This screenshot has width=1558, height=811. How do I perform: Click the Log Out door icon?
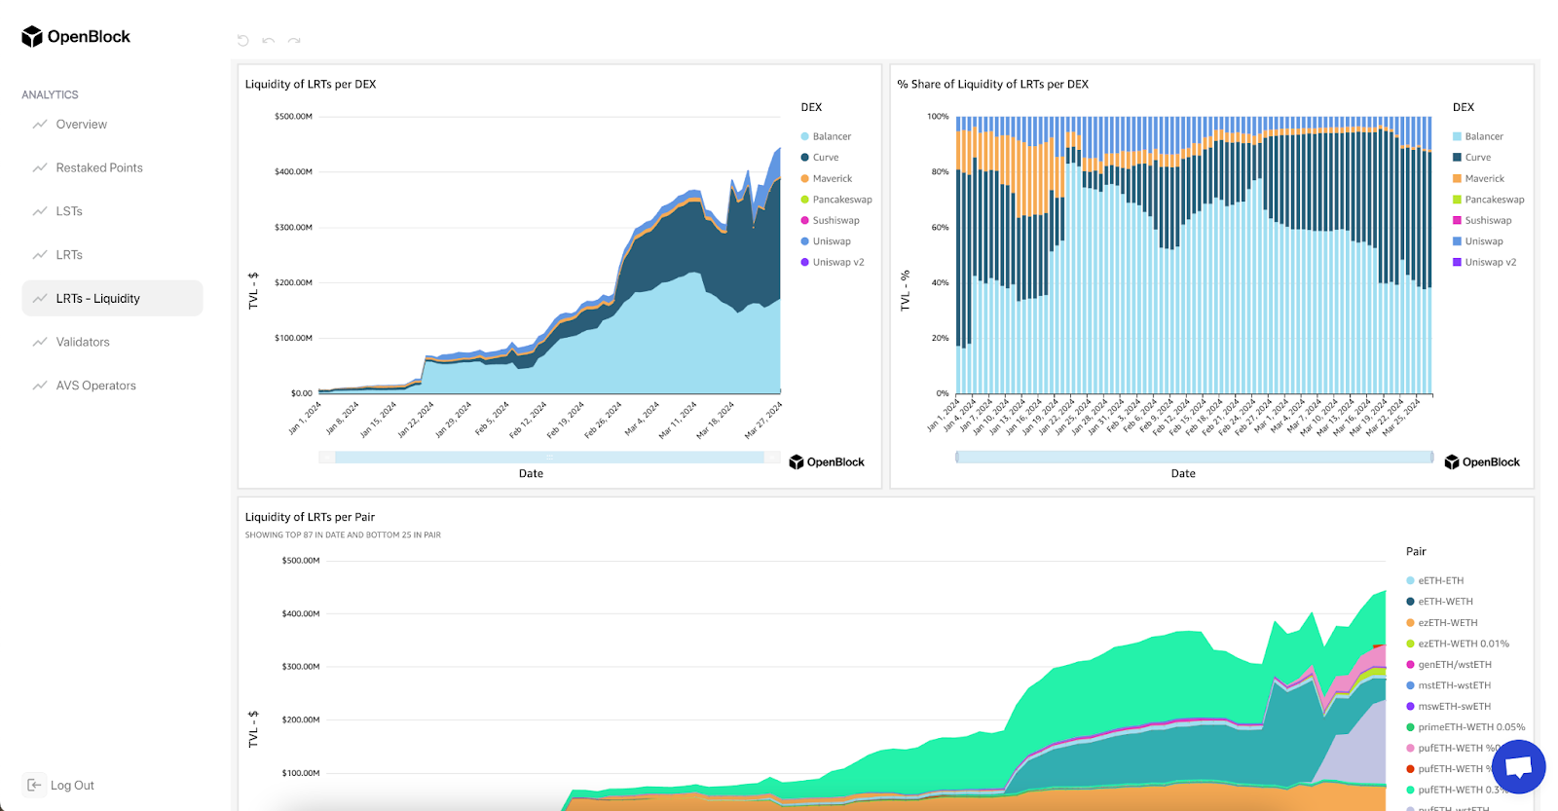click(x=34, y=785)
